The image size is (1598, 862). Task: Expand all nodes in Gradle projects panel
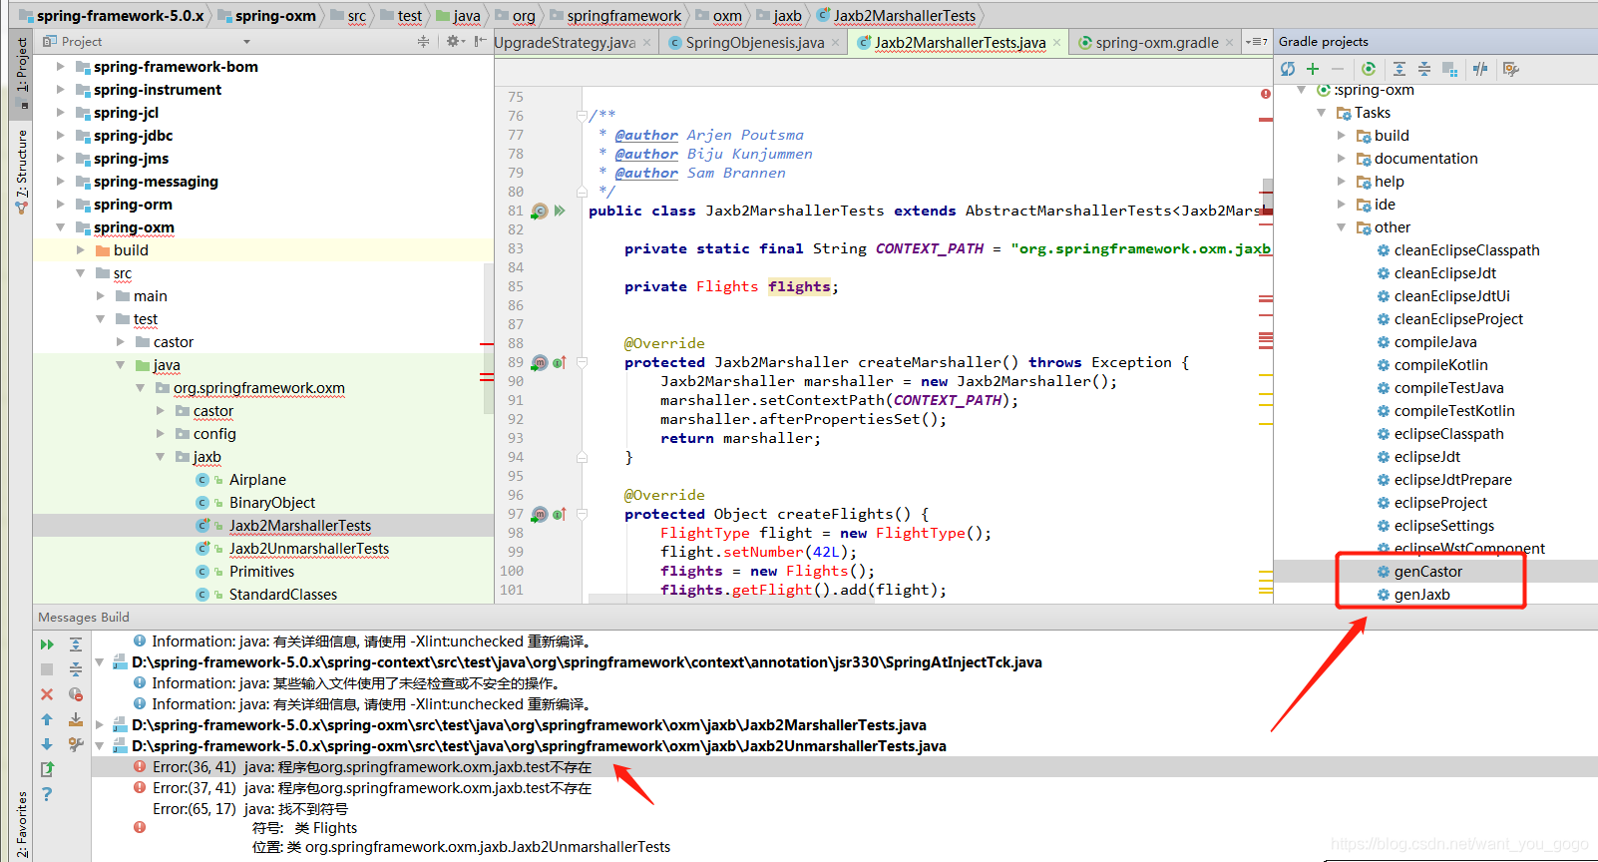tap(1399, 69)
